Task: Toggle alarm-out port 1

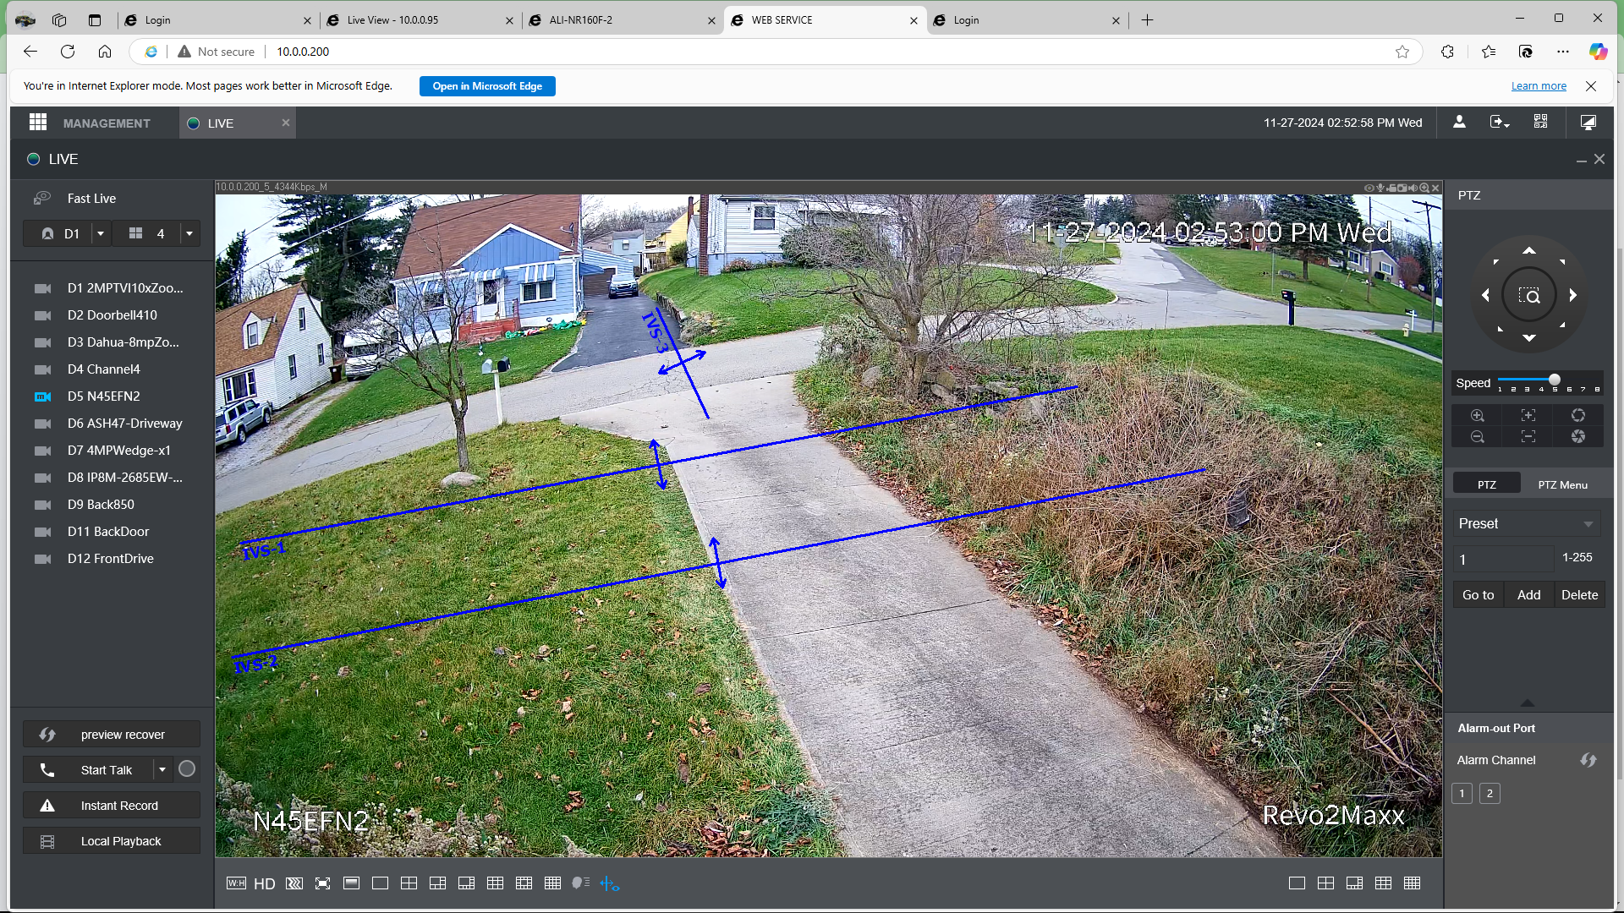Action: point(1462,793)
